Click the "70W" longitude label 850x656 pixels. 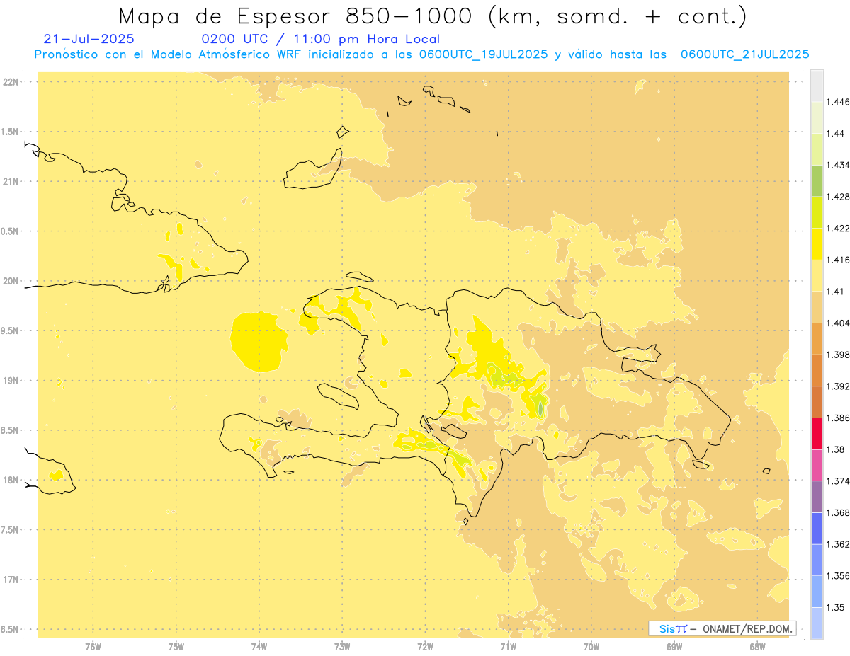click(591, 647)
